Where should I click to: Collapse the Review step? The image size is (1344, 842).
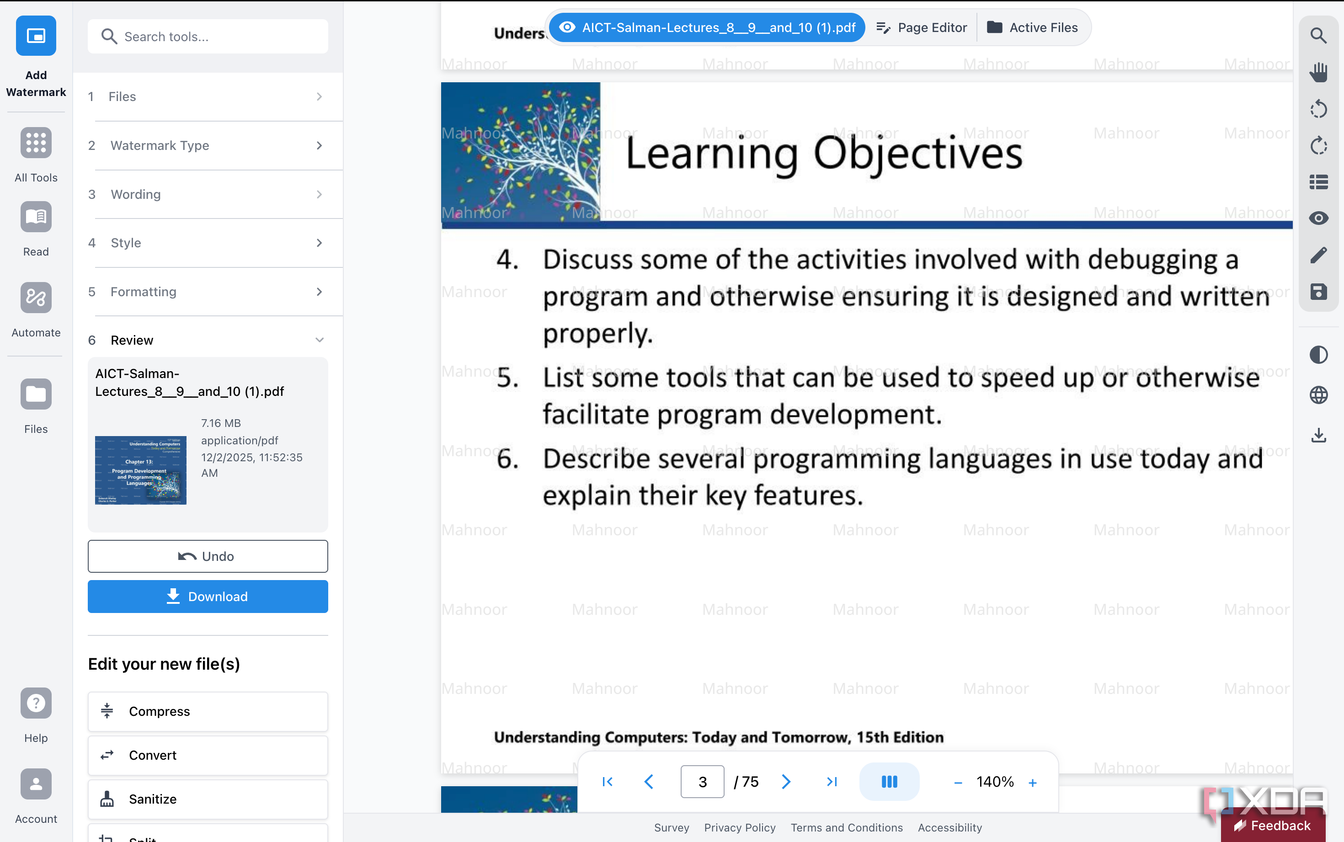point(208,340)
